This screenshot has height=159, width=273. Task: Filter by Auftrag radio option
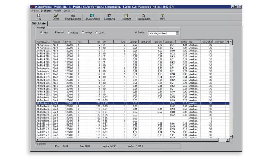tap(68, 33)
